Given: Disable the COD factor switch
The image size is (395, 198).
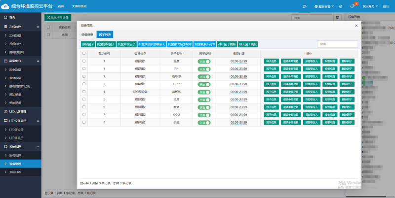Looking at the screenshot, I should tap(204, 114).
